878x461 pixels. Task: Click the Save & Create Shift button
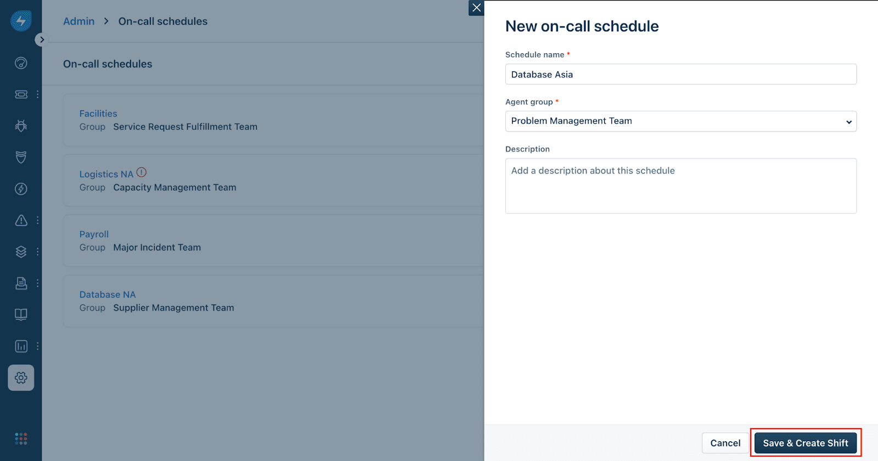coord(805,443)
